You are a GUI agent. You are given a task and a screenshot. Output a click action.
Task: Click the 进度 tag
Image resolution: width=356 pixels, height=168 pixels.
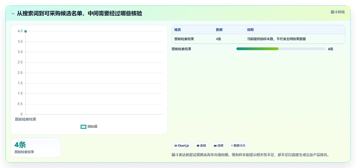[218, 146]
